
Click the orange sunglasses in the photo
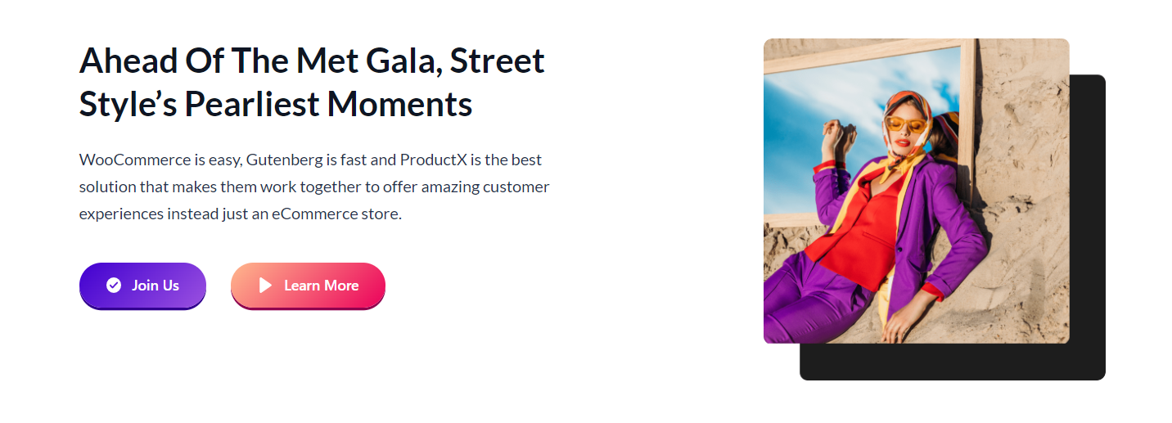click(x=905, y=125)
